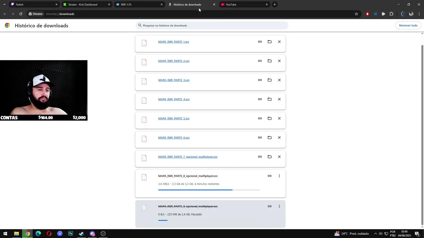Click the 'Remover tudo' button
Screen dimensions: 424x238
(408, 25)
